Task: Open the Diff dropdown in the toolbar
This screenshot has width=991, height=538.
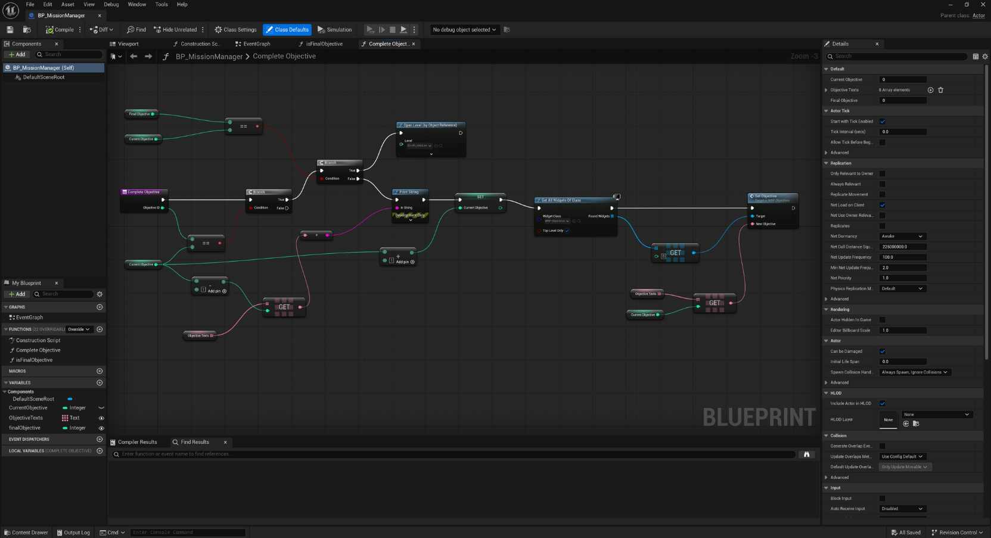Action: 102,30
